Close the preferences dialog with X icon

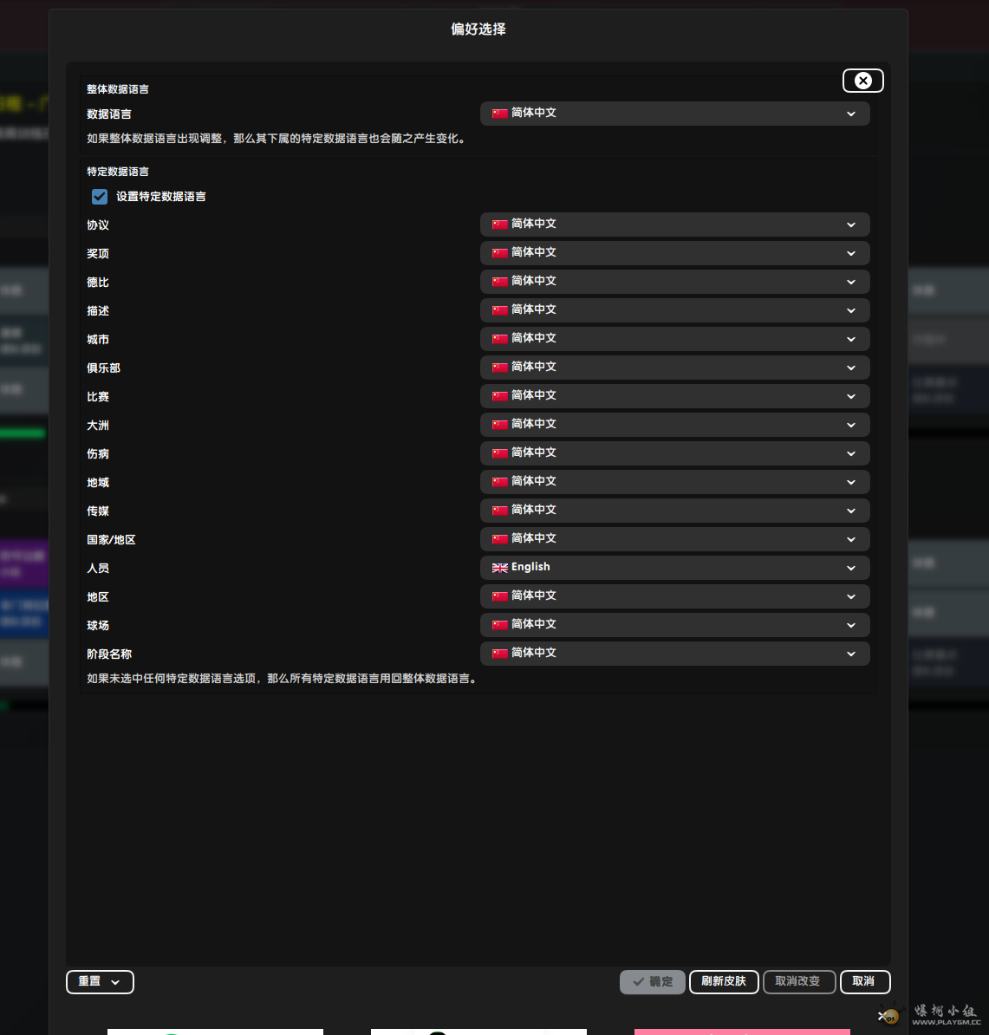pyautogui.click(x=862, y=81)
